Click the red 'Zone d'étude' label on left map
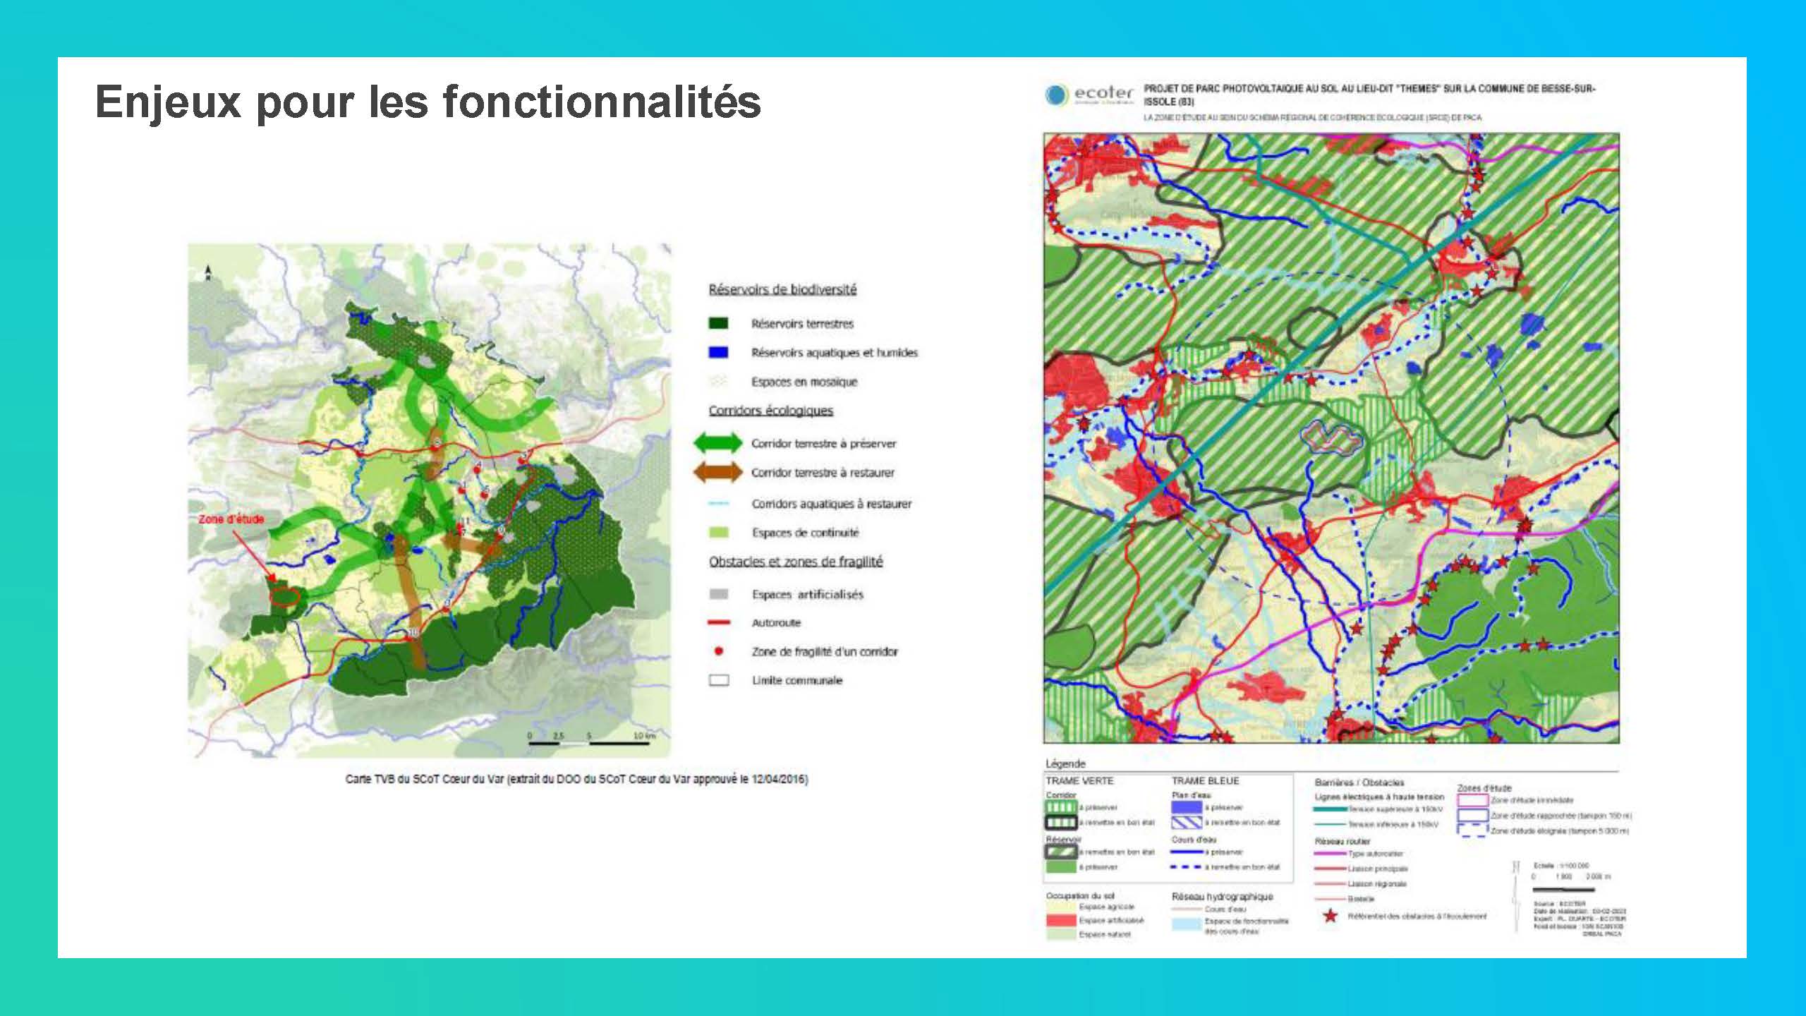1806x1016 pixels. pos(231,519)
